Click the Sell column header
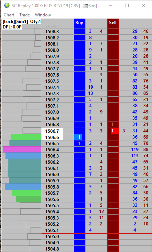152x252 pixels. (113, 23)
